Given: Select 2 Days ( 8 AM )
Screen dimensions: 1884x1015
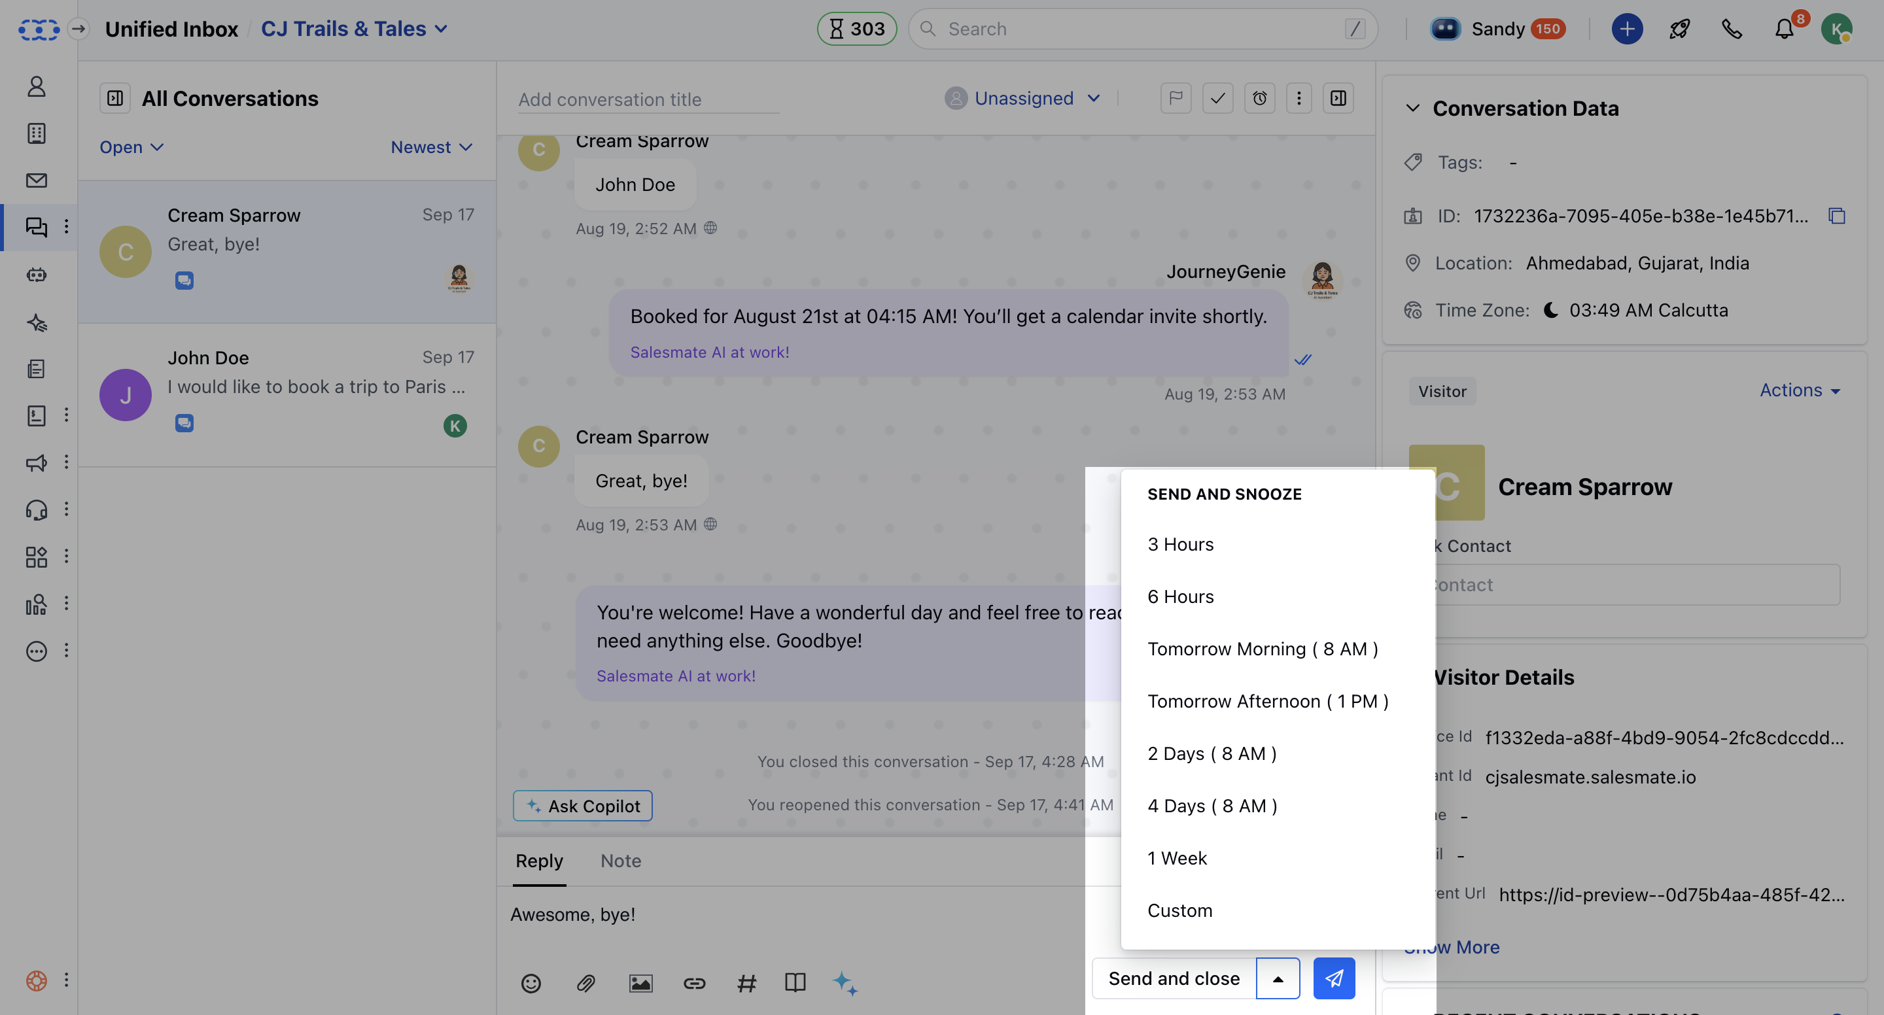Looking at the screenshot, I should (1278, 754).
